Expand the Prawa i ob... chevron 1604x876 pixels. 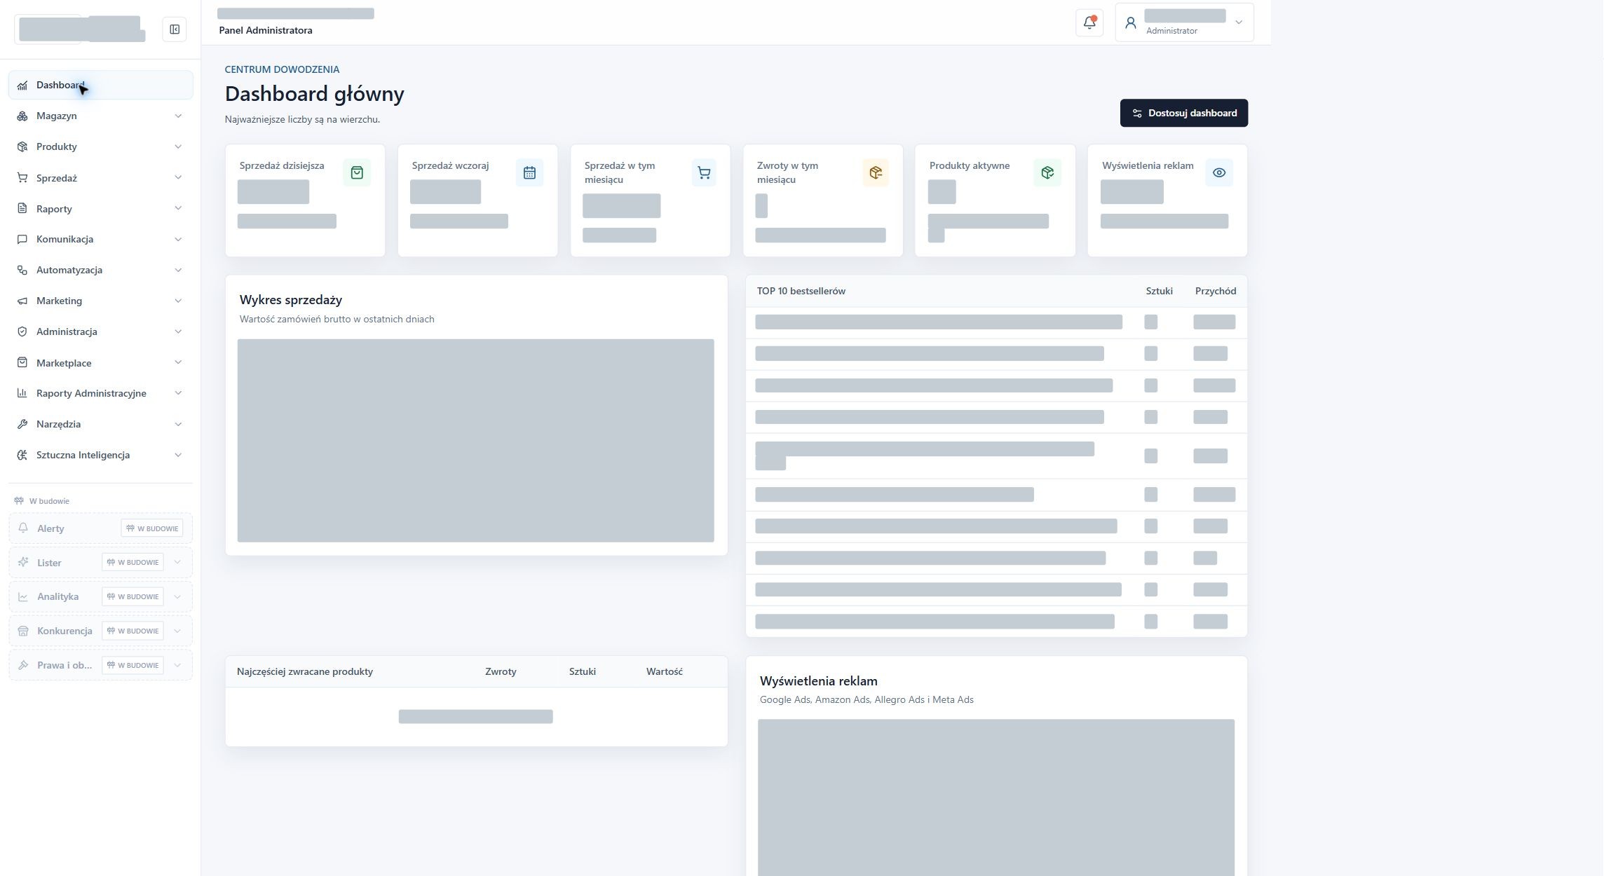pos(177,665)
